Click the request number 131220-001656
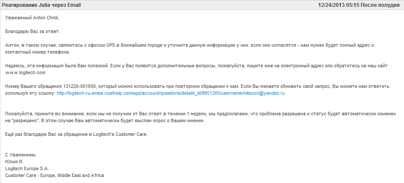 pyautogui.click(x=79, y=87)
